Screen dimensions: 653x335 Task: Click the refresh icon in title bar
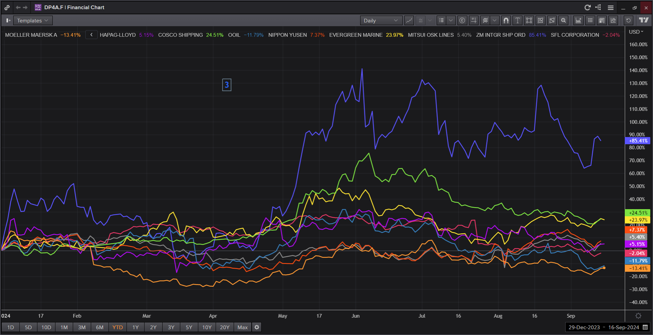click(x=587, y=7)
